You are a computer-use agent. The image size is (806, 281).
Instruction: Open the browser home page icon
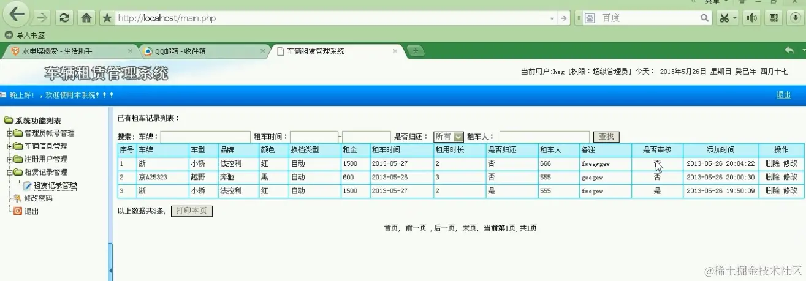click(x=86, y=18)
